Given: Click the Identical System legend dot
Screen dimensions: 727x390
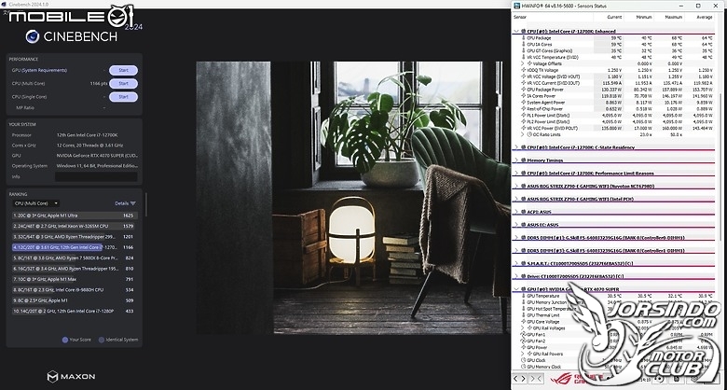Looking at the screenshot, I should click(101, 340).
